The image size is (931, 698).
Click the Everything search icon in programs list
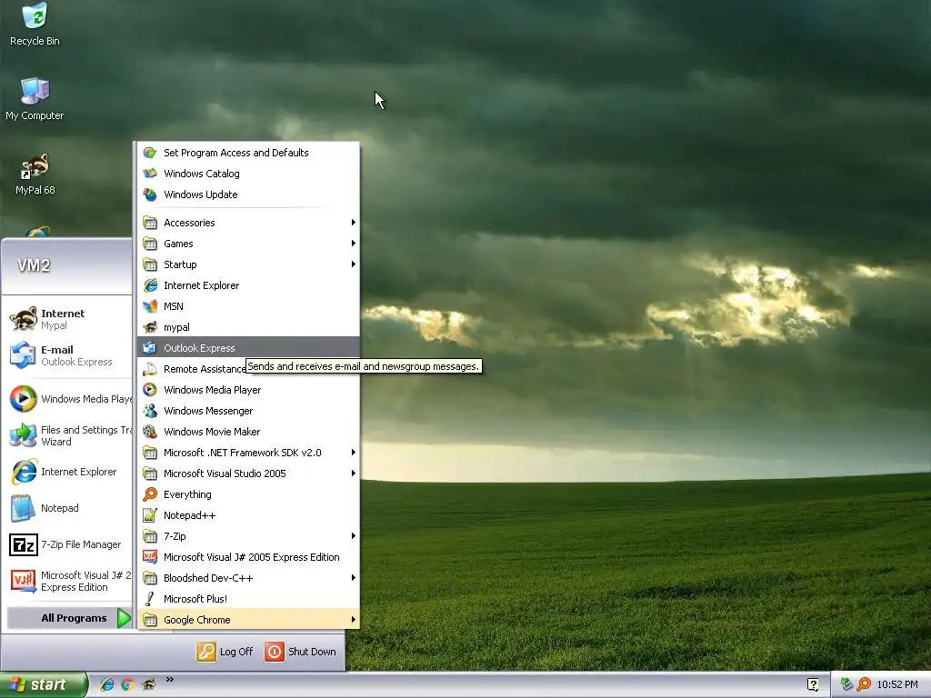click(150, 494)
